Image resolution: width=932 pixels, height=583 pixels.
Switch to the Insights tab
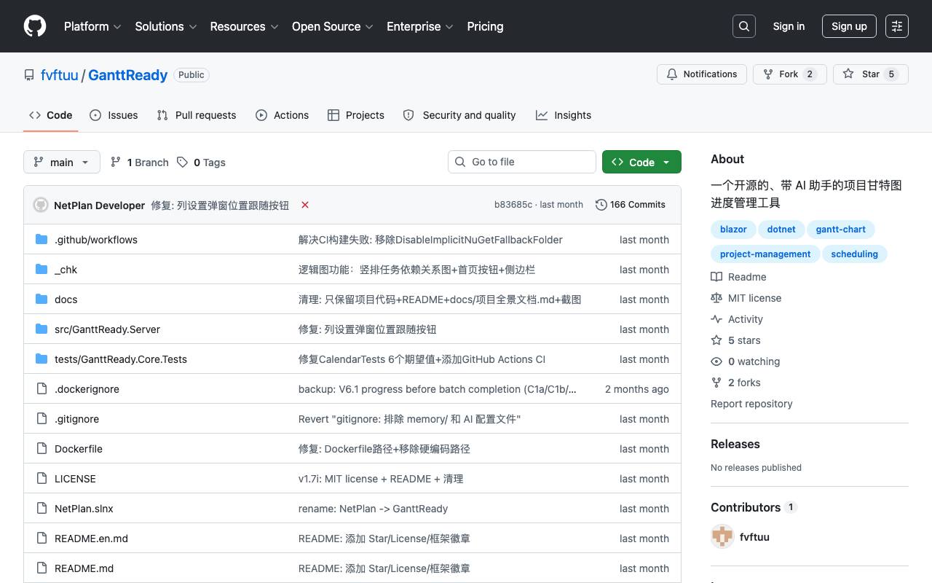pyautogui.click(x=564, y=115)
